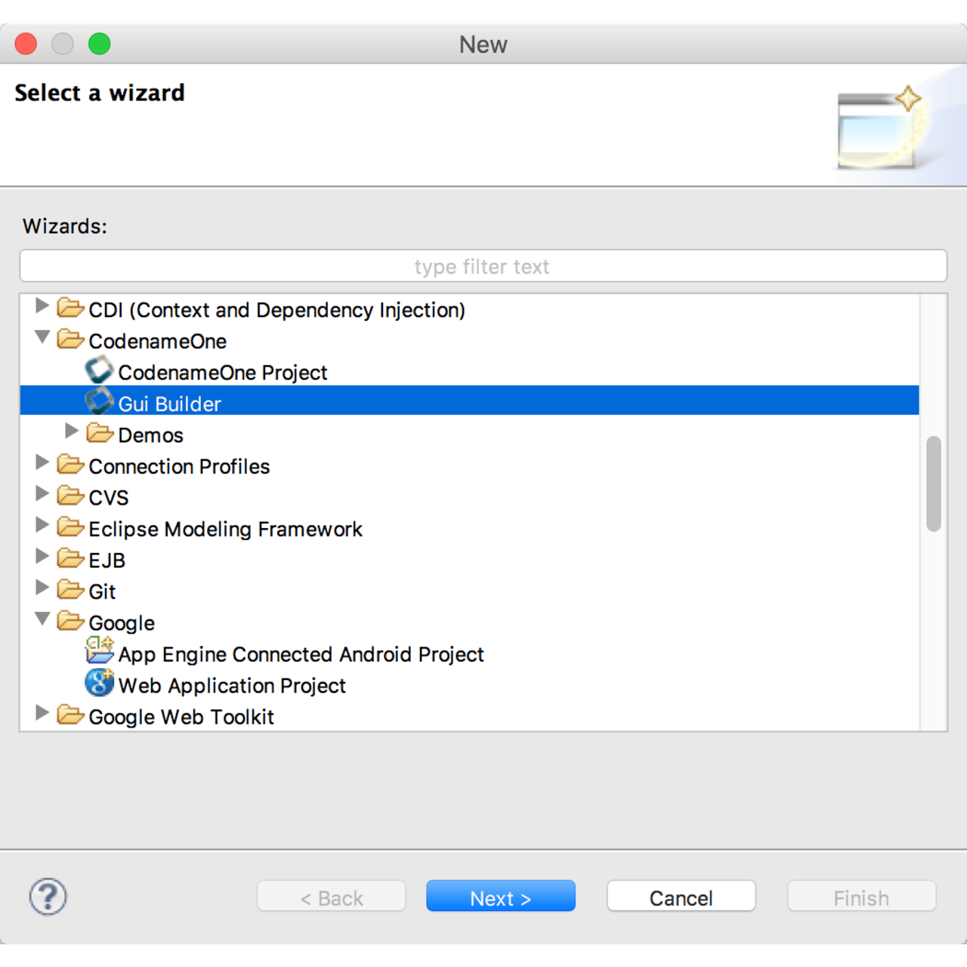Collapse the CodenameOne category
967x967 pixels.
click(42, 337)
